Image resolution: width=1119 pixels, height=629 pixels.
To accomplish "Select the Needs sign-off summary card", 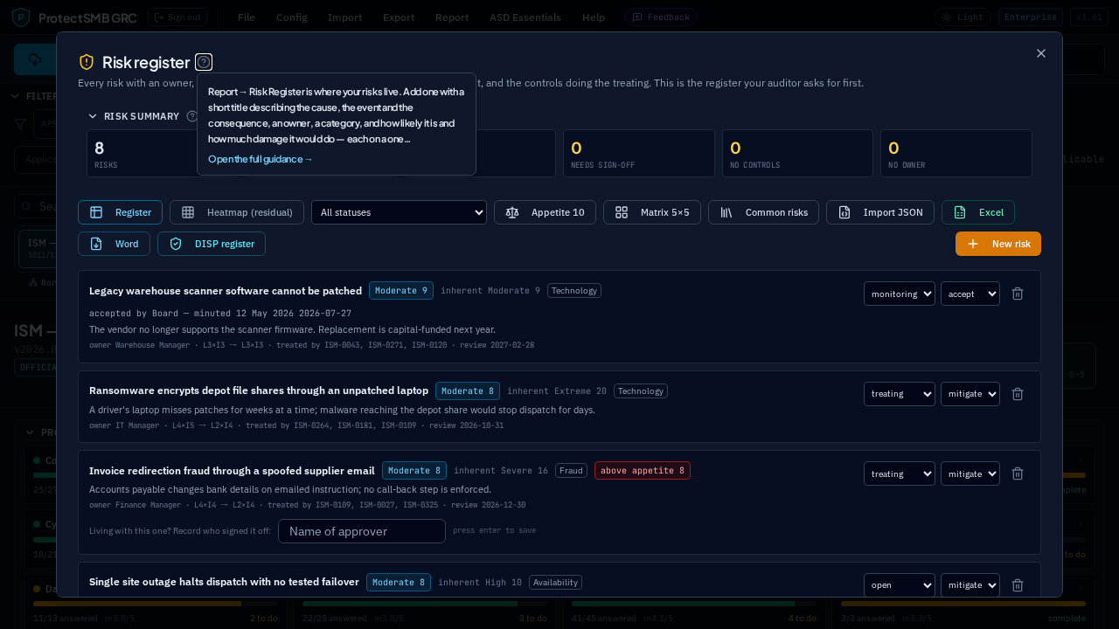I will pyautogui.click(x=638, y=154).
